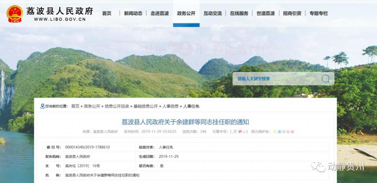This screenshot has width=377, height=183.
Task: Choose the purple eye-protection color
Action: click(292, 132)
